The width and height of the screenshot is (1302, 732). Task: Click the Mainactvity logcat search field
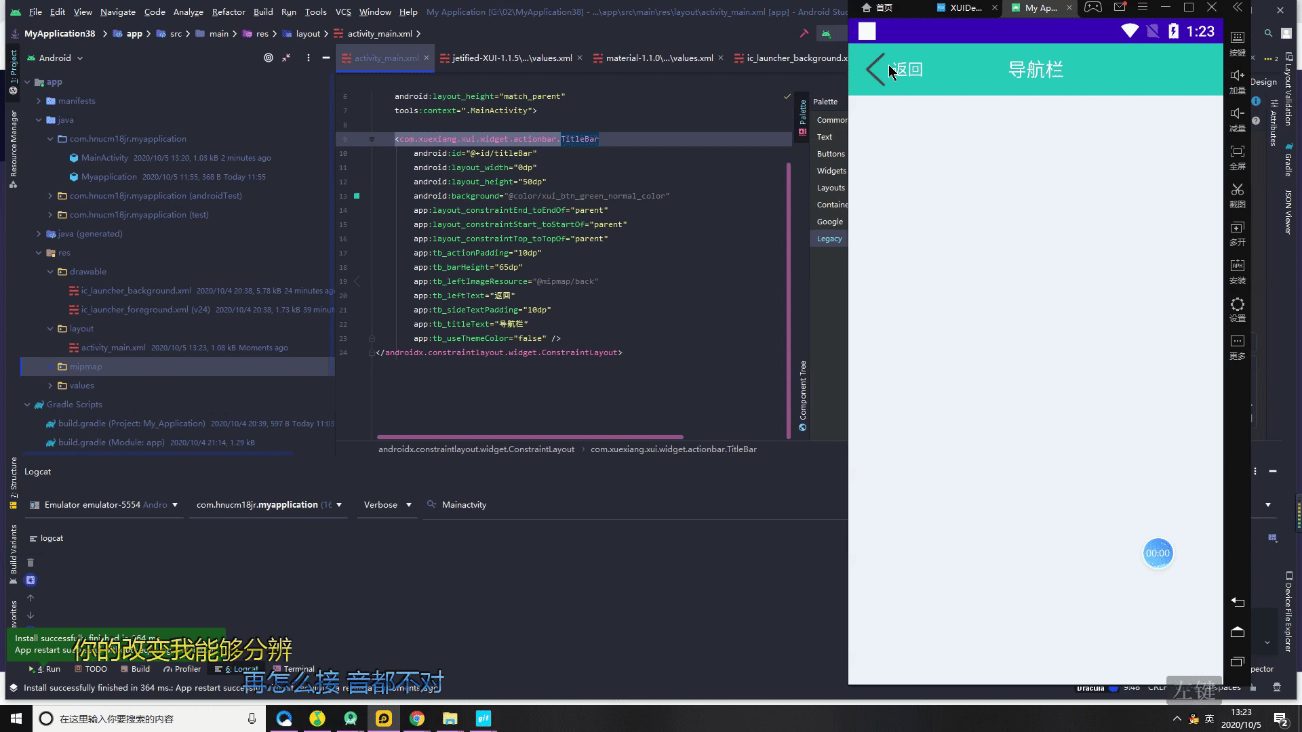(464, 505)
